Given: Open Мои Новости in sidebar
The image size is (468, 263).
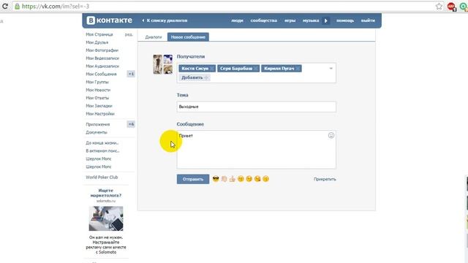Looking at the screenshot, I should 98,90.
